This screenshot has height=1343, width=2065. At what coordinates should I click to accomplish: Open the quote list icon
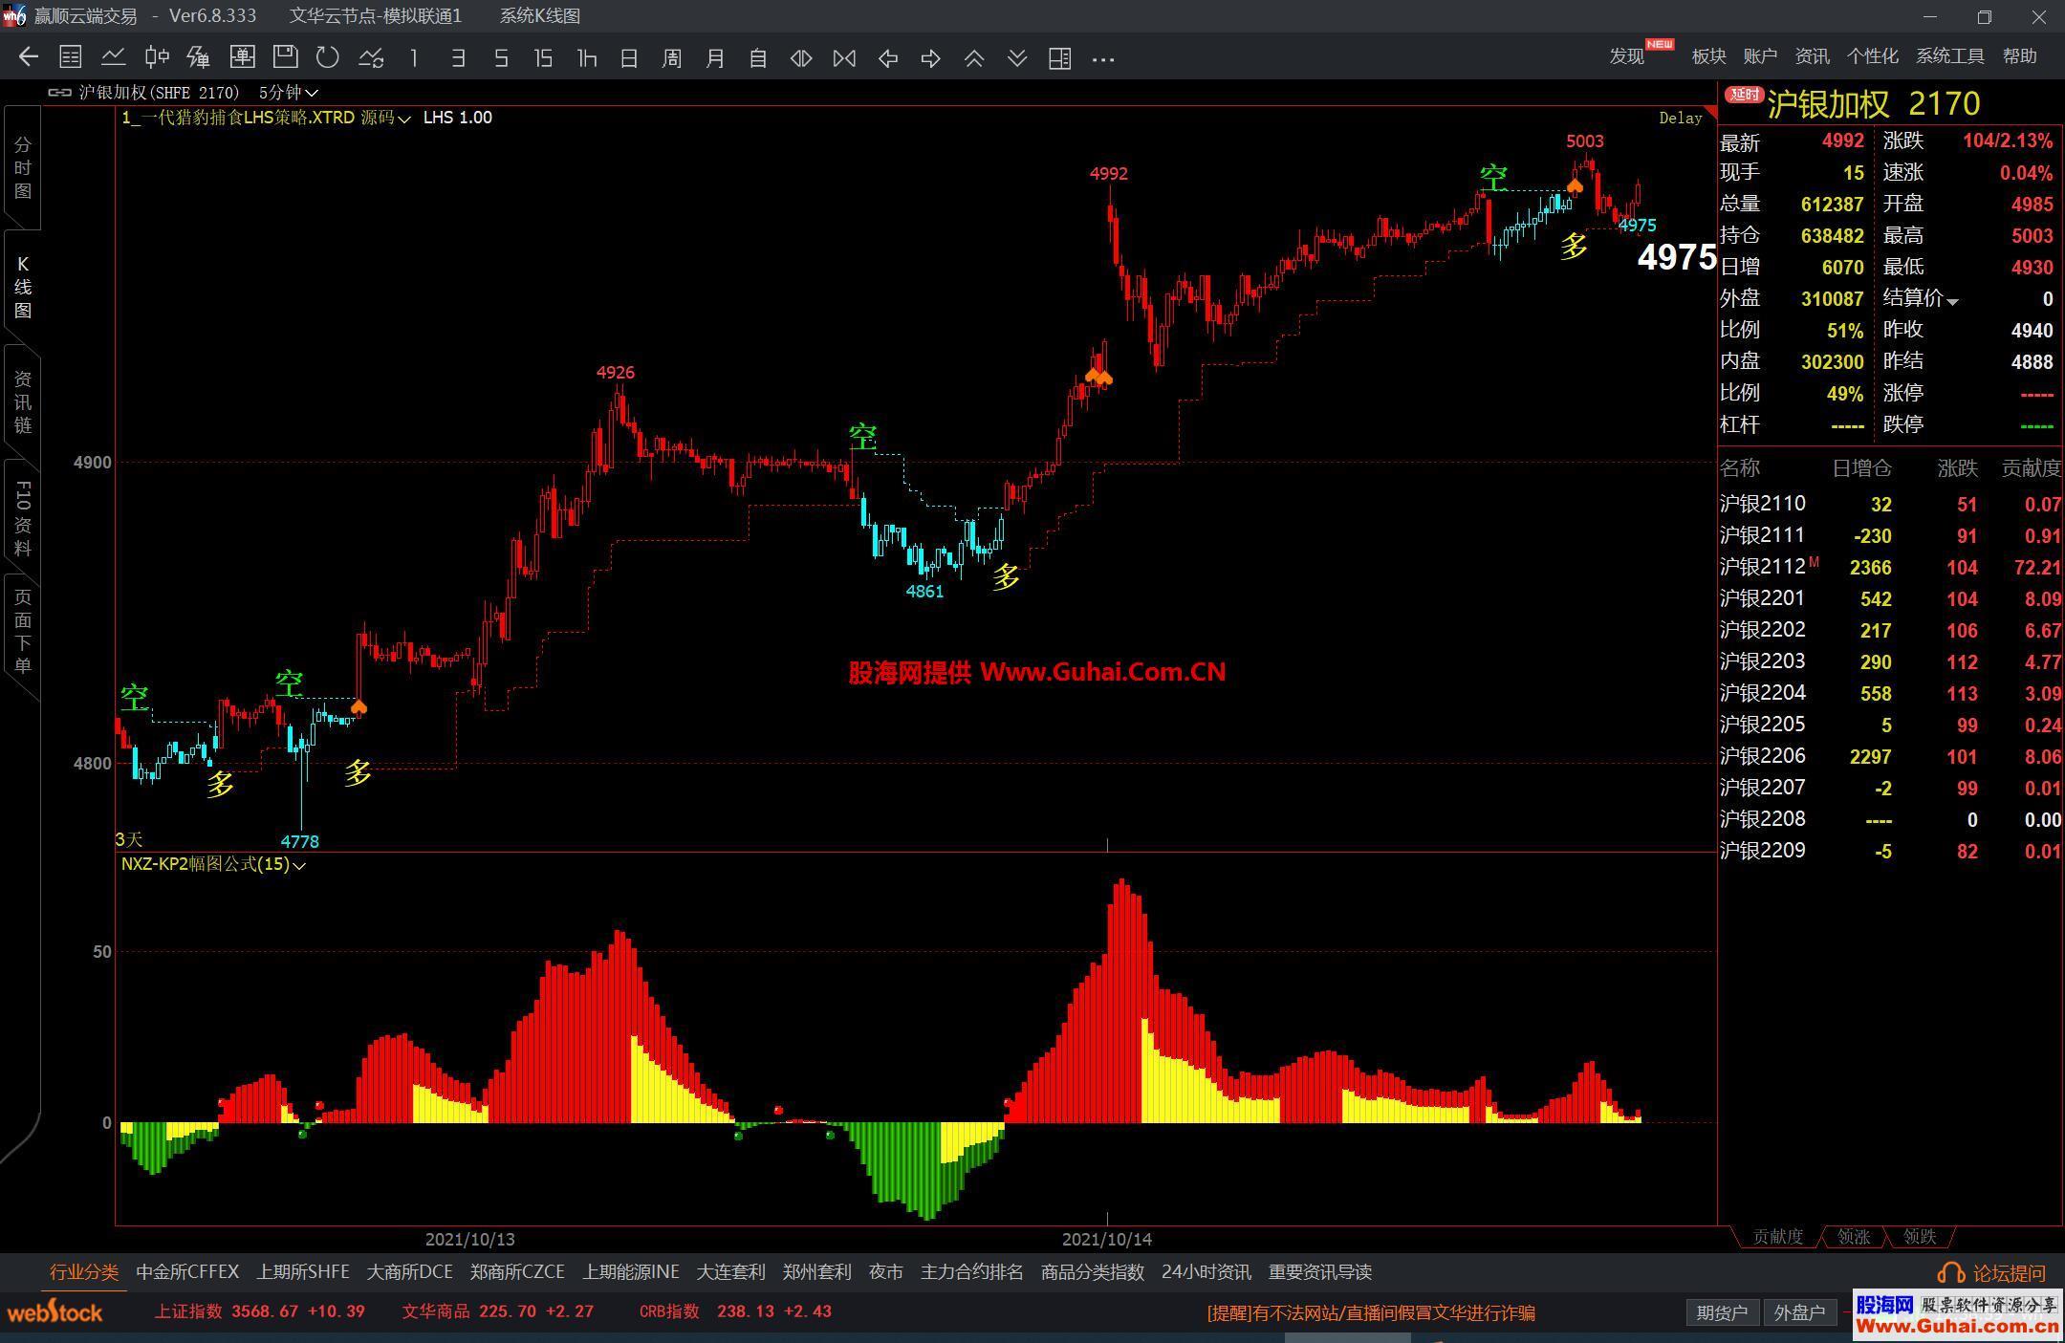[x=71, y=57]
